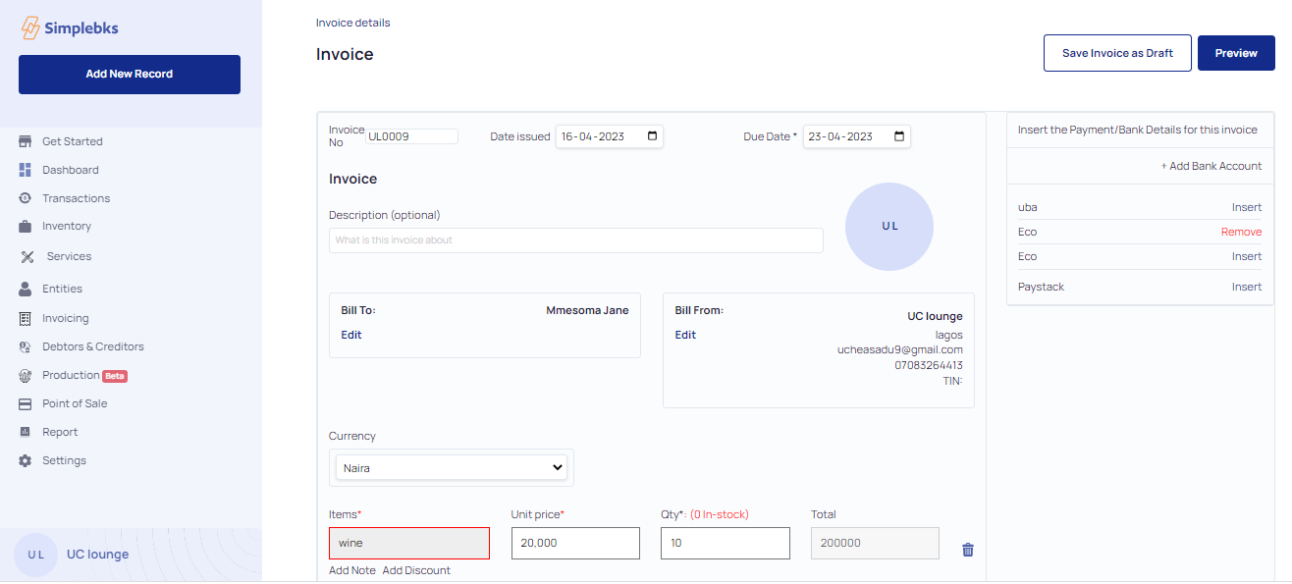Go to Debtors & Creditors
The image size is (1292, 584).
tap(93, 346)
